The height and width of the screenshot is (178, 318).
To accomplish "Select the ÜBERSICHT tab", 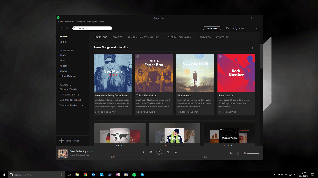I will click(101, 37).
